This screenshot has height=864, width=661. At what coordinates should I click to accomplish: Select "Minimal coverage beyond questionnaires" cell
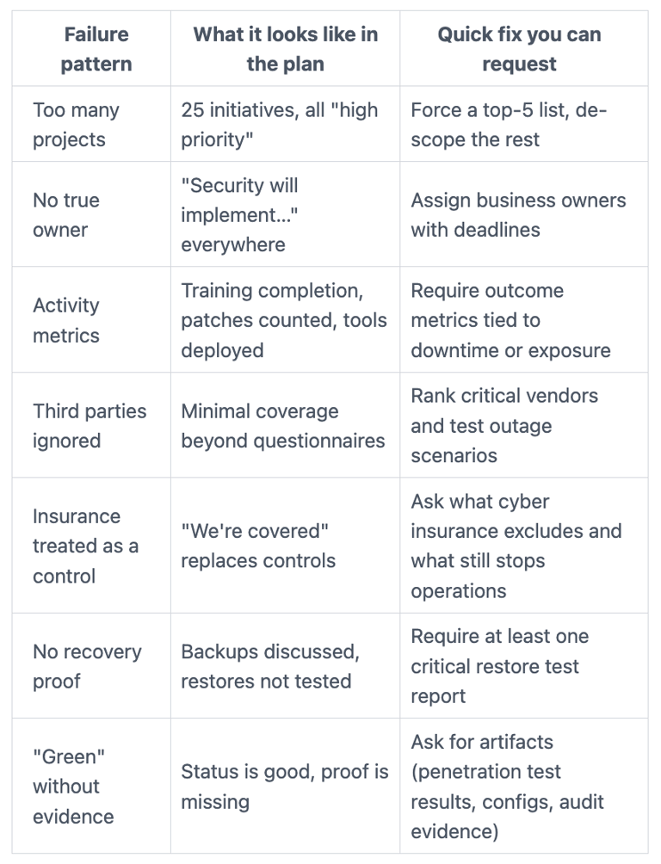282,426
